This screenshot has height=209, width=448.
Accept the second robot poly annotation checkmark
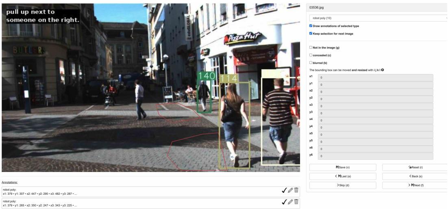284,202
